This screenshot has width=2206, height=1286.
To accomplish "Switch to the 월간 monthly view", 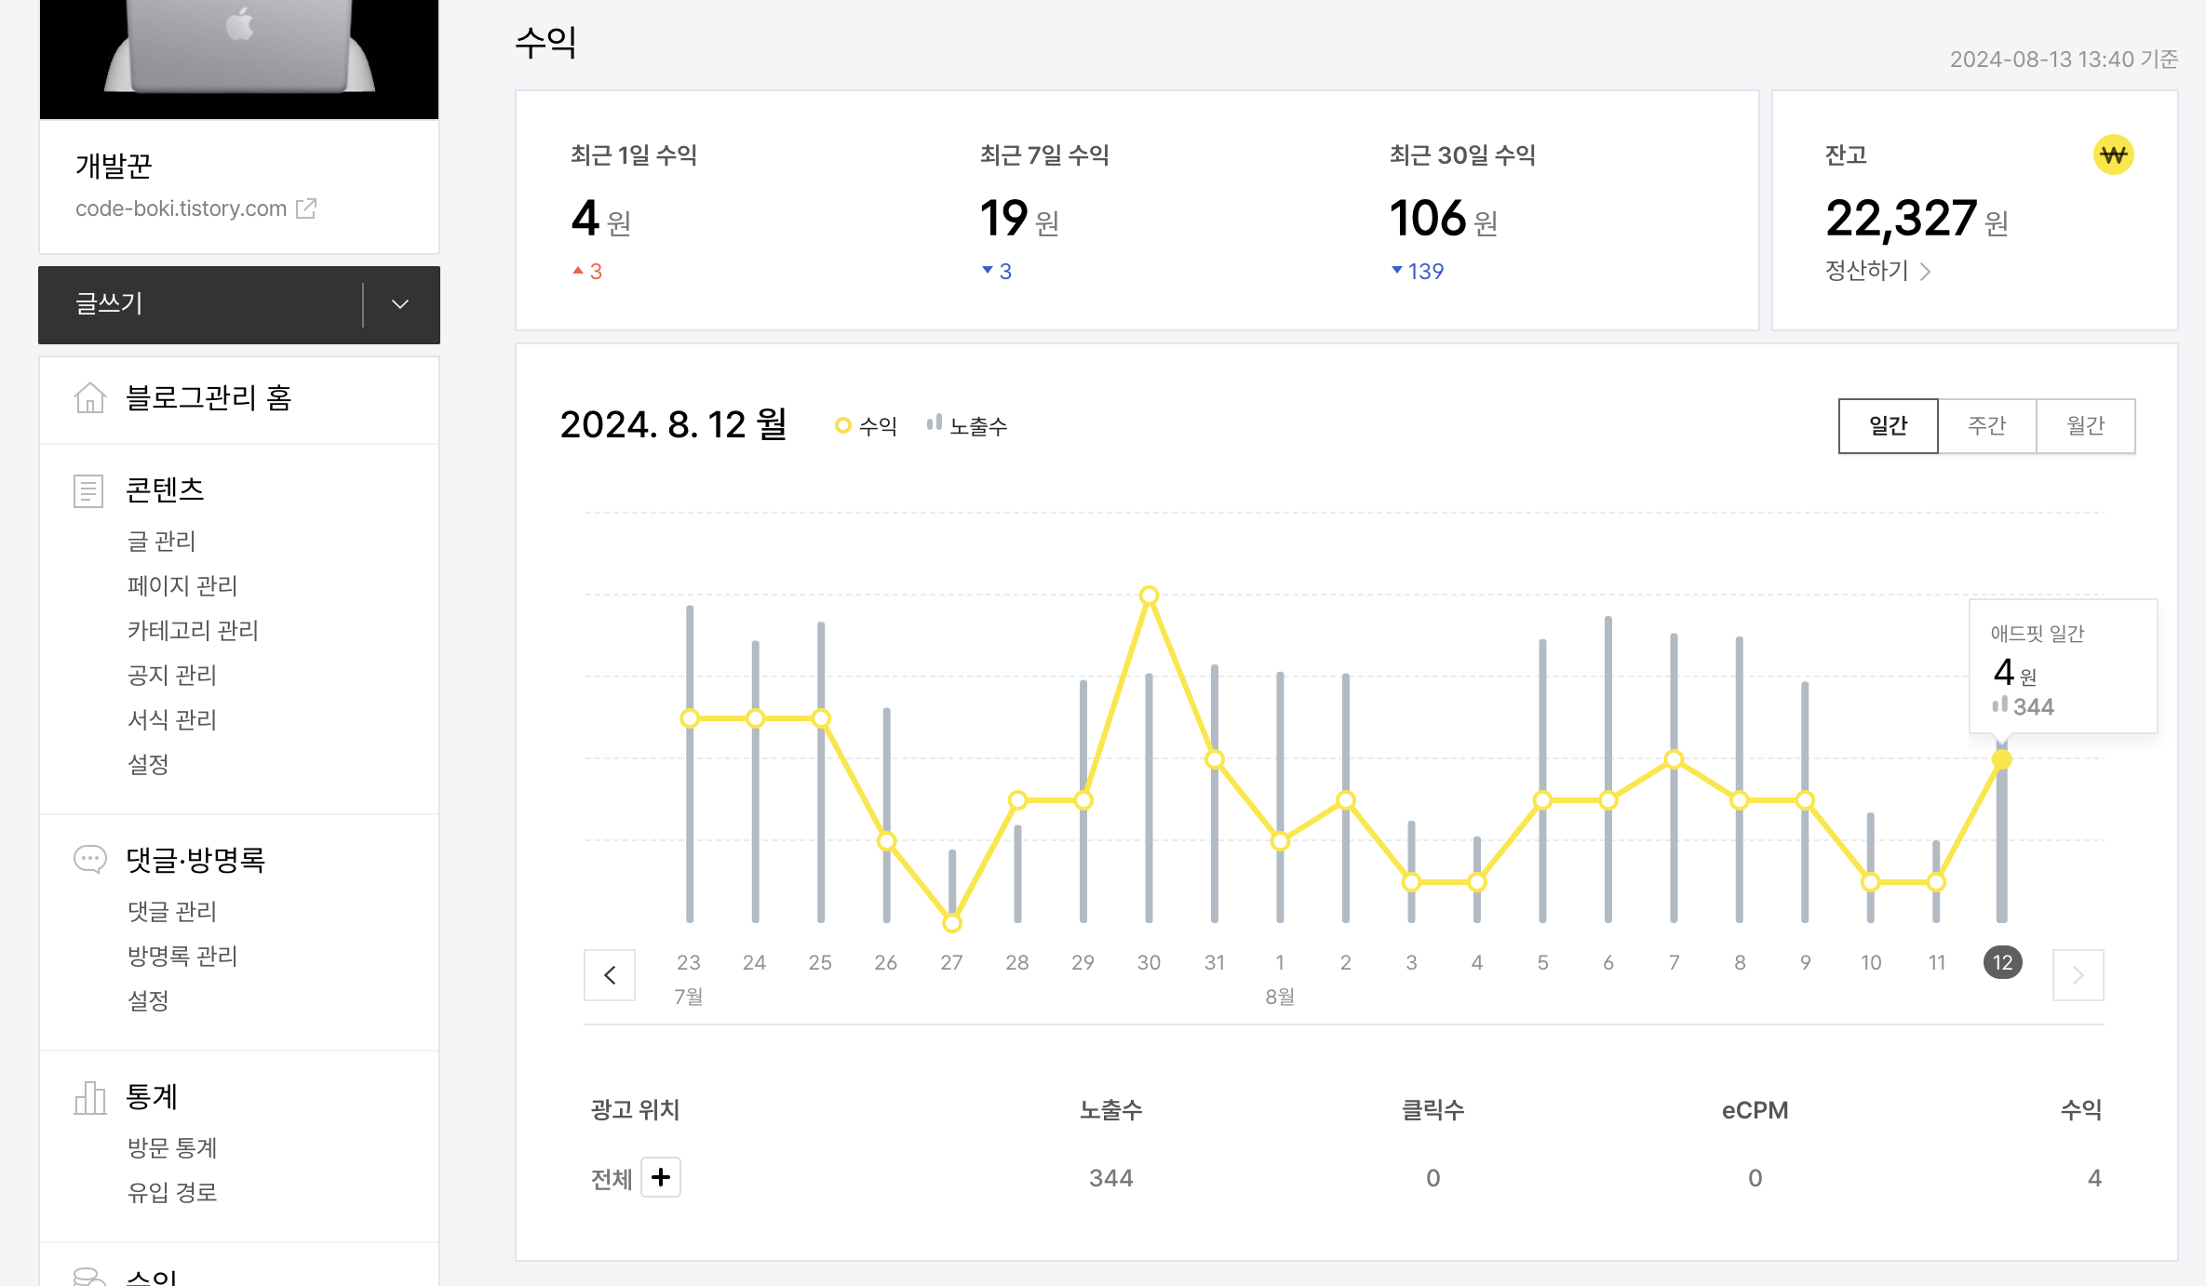I will [2085, 426].
